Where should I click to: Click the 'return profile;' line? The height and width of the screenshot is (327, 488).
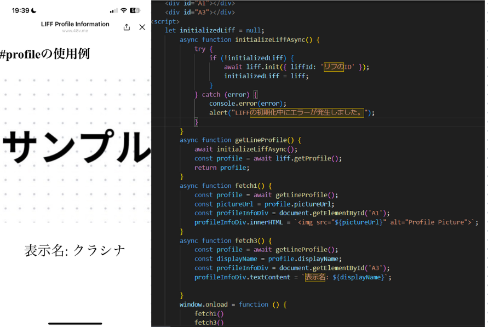pos(222,168)
